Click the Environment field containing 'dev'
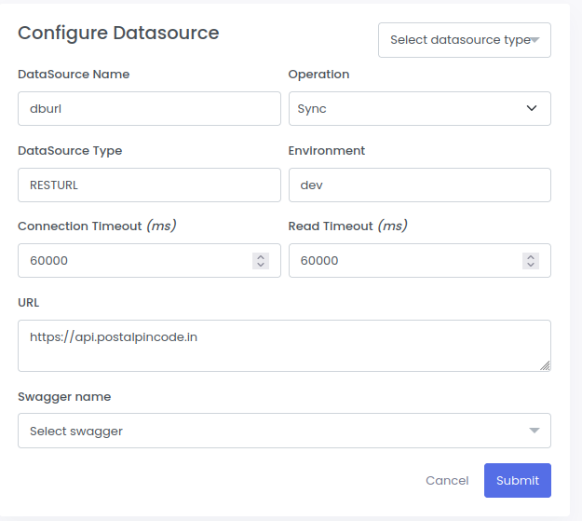 click(x=419, y=185)
